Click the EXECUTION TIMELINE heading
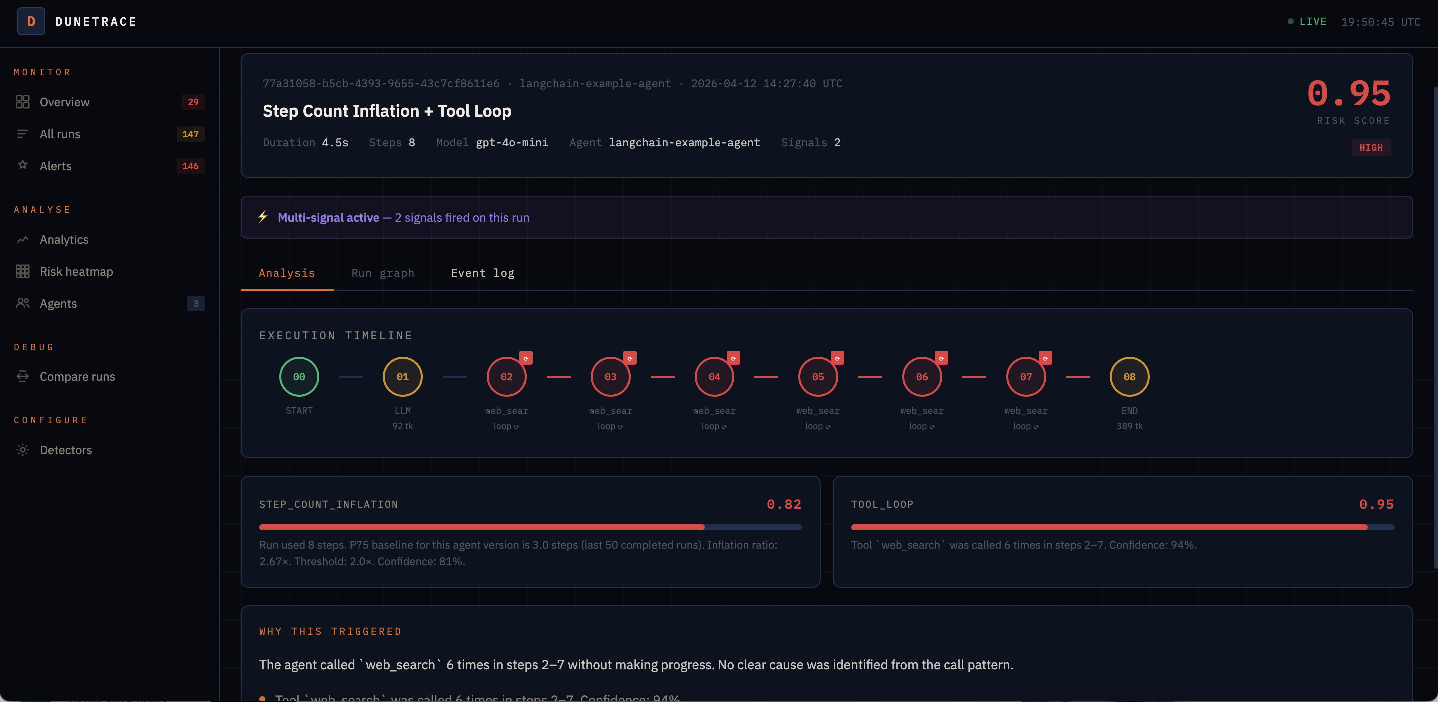The image size is (1438, 702). point(336,335)
